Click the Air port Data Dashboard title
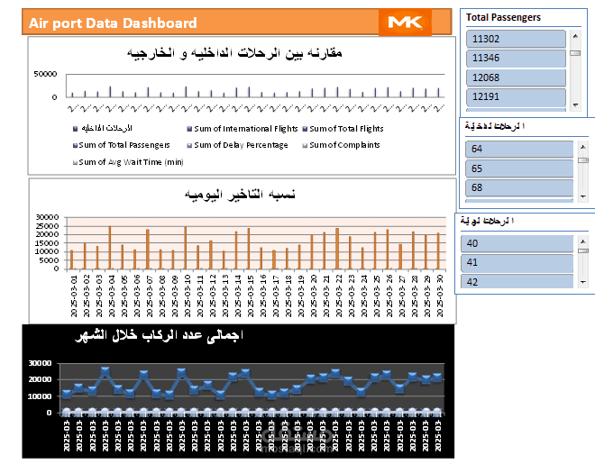595x464 pixels. [x=113, y=23]
